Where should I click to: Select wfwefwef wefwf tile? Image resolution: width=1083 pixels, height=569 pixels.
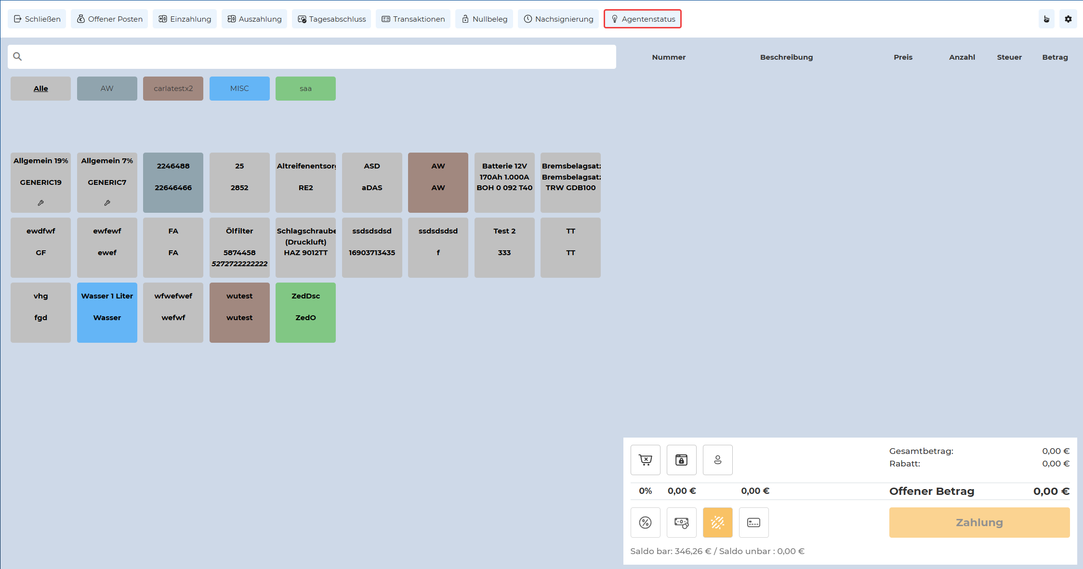pos(173,312)
